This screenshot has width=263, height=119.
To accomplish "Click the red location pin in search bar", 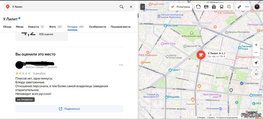I will (8, 7).
